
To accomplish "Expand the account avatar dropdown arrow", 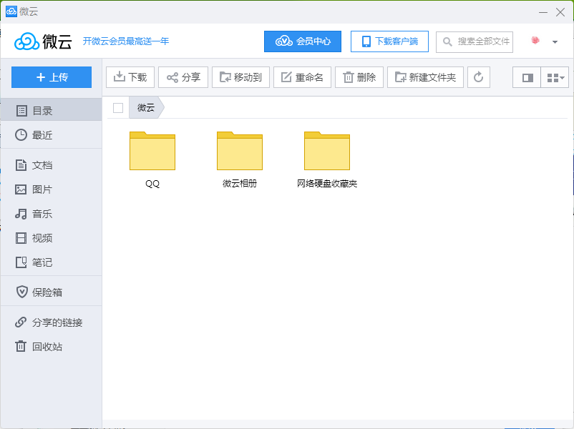I will (555, 41).
